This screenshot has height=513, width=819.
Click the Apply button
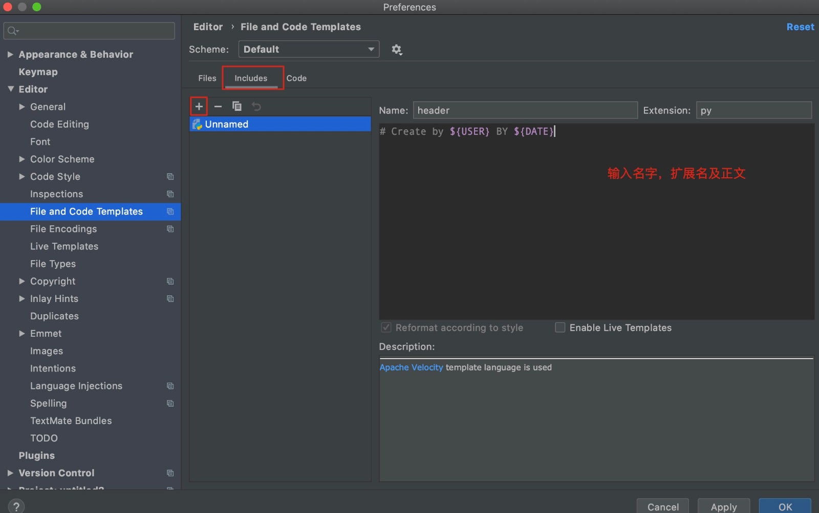[x=724, y=506]
